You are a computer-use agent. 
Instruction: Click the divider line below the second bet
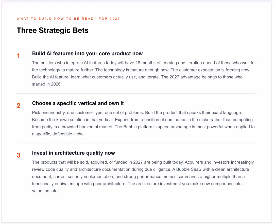(x=137, y=143)
